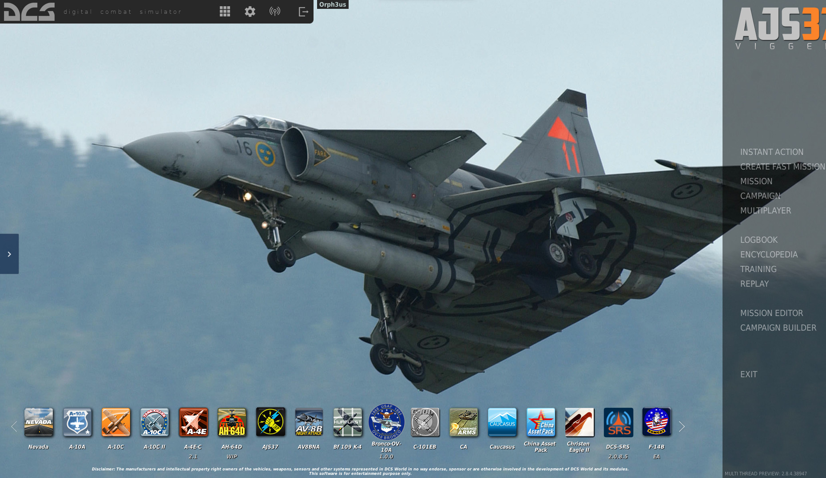Launch the Mission Editor

[771, 313]
